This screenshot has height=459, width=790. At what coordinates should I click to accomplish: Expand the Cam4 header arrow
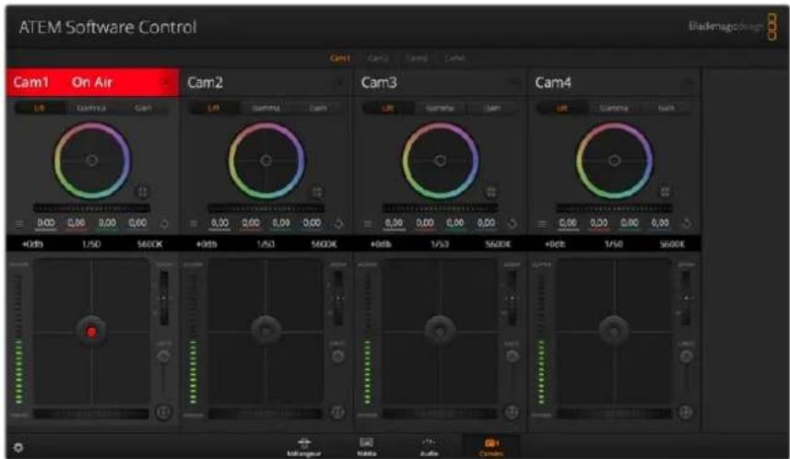pos(688,83)
